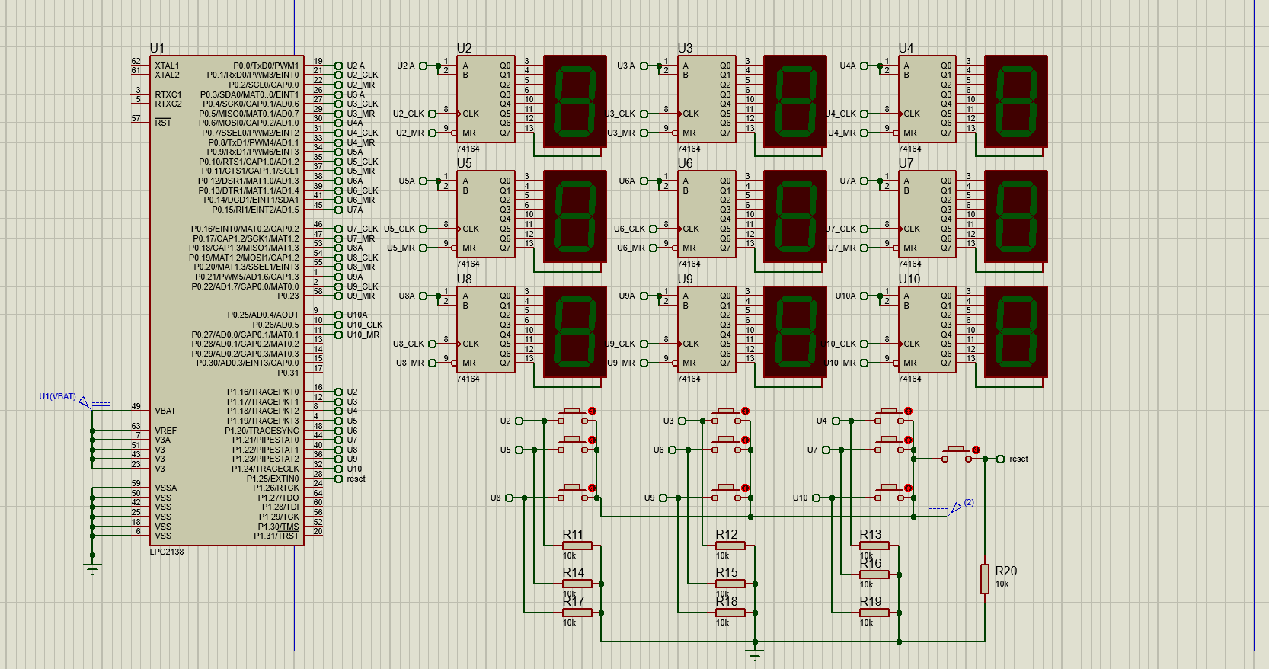Select resistor R14
The height and width of the screenshot is (669, 1269).
click(x=577, y=584)
